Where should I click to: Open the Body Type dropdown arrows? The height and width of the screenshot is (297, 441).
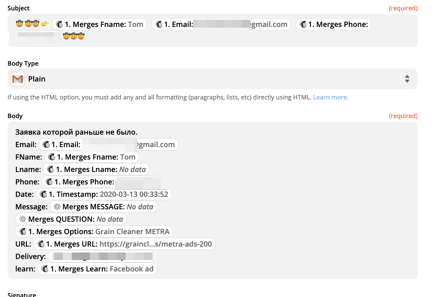click(x=407, y=79)
